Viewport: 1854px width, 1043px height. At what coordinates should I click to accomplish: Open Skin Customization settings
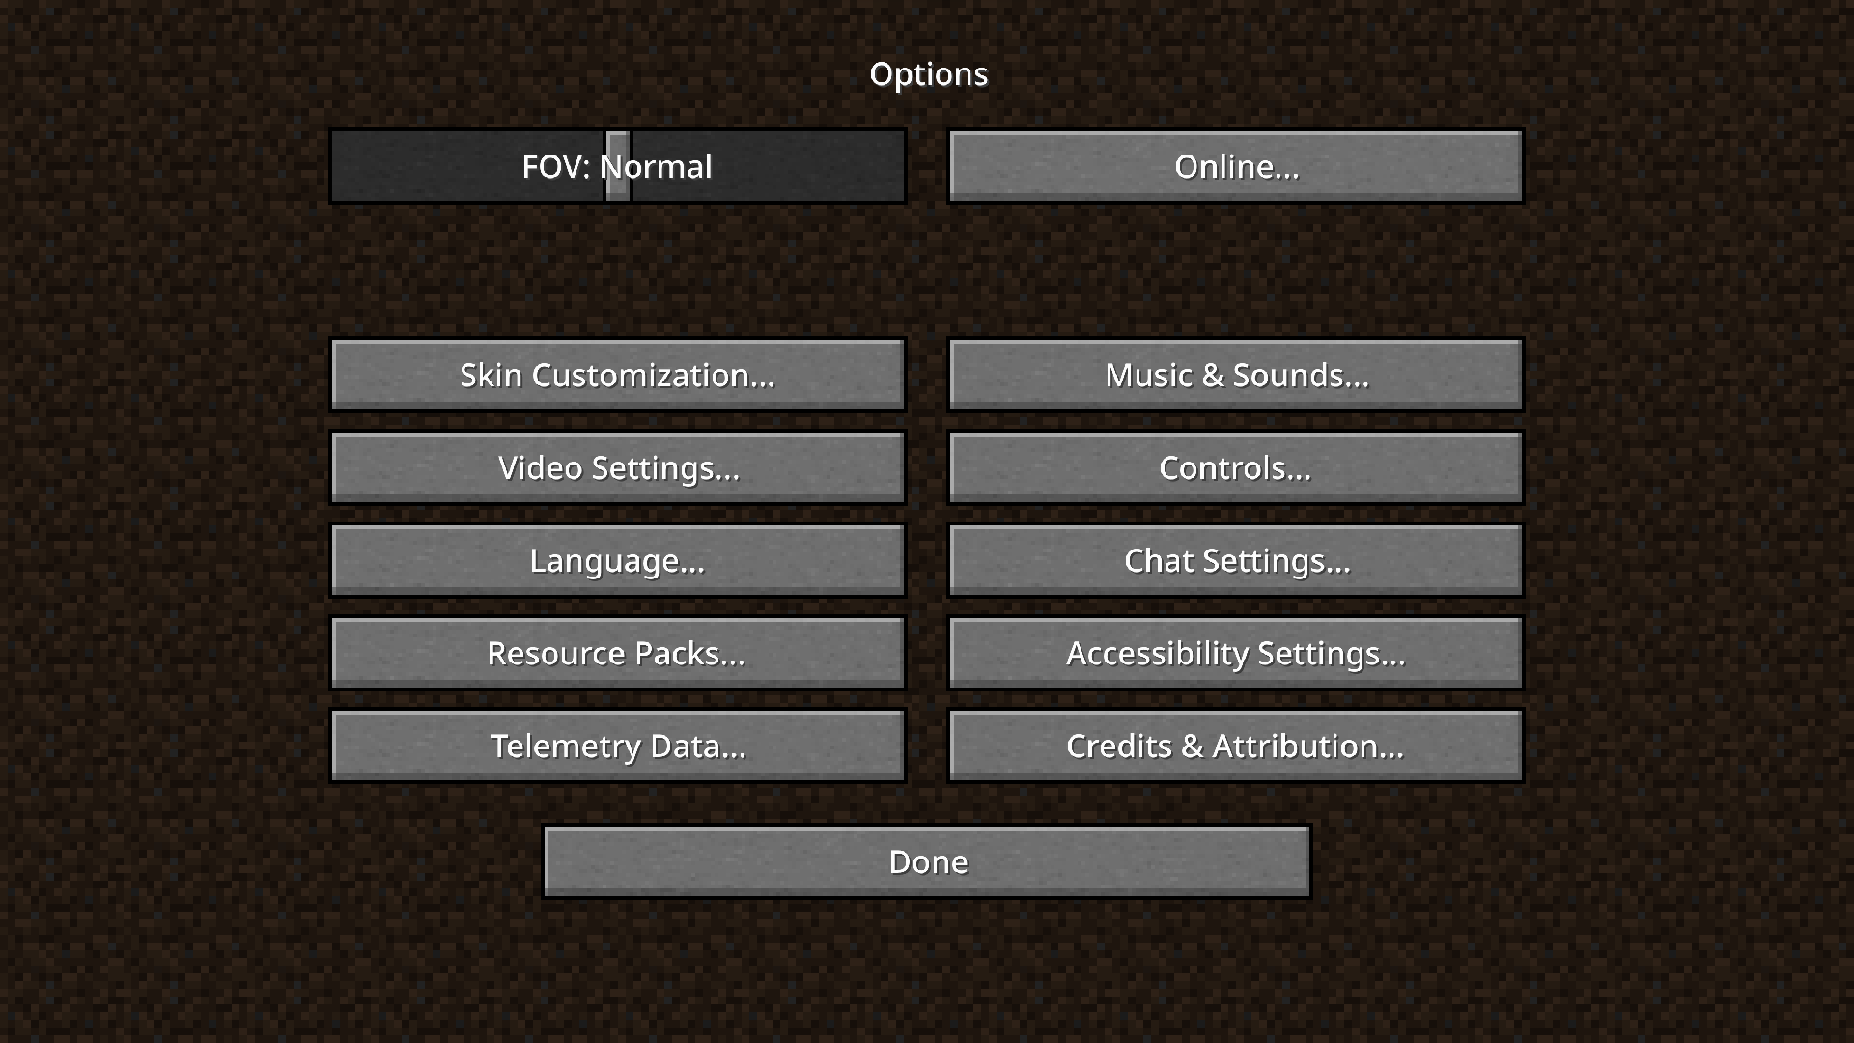618,375
